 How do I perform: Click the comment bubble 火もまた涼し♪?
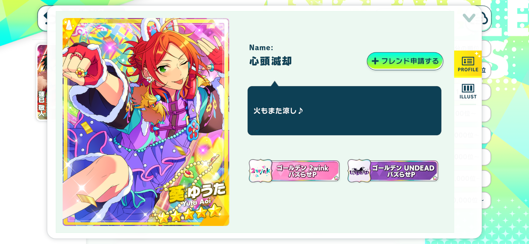click(344, 111)
